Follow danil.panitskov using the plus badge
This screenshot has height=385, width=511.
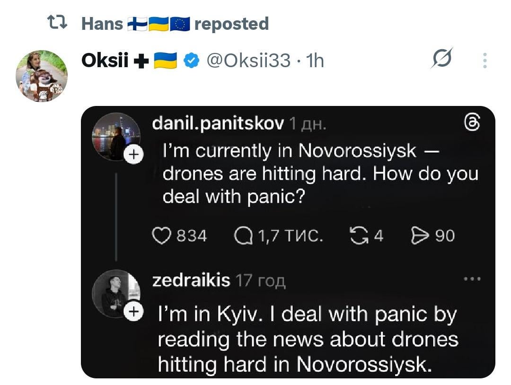(x=134, y=154)
